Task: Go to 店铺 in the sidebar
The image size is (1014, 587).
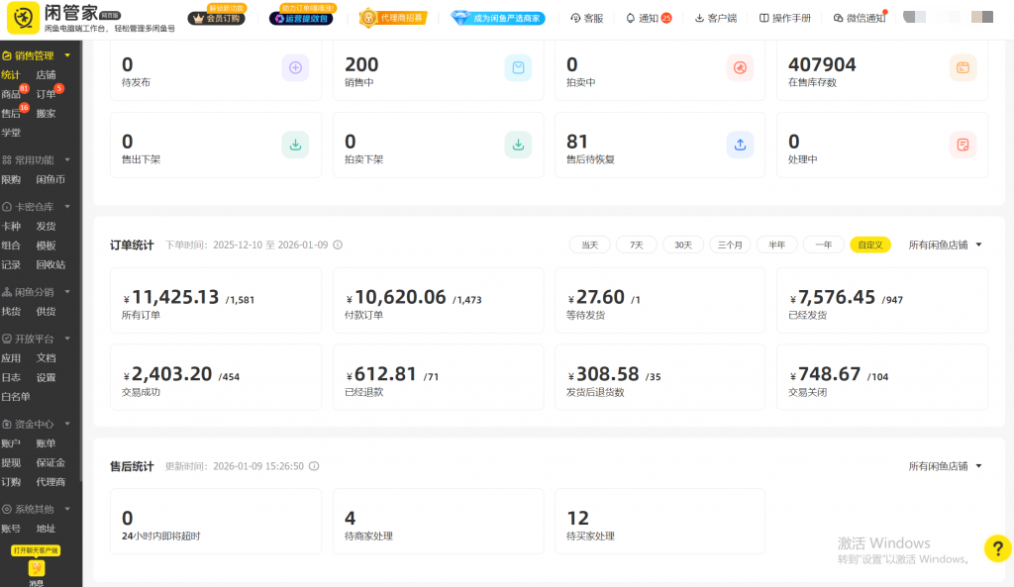Action: point(46,74)
